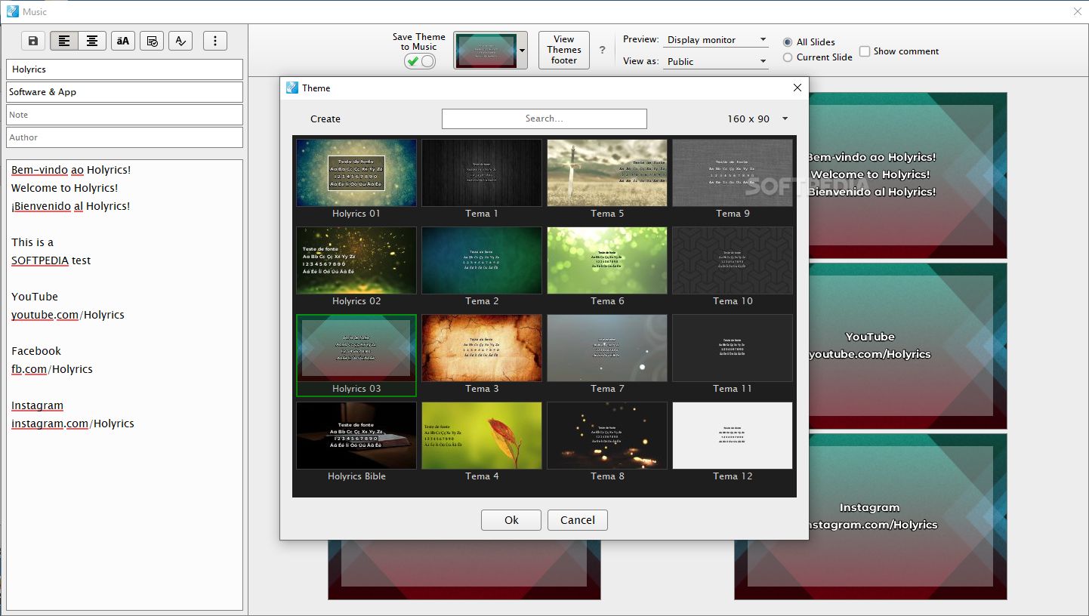Select the Holyrics 03 theme thumbnail
This screenshot has height=616, width=1089.
point(356,348)
